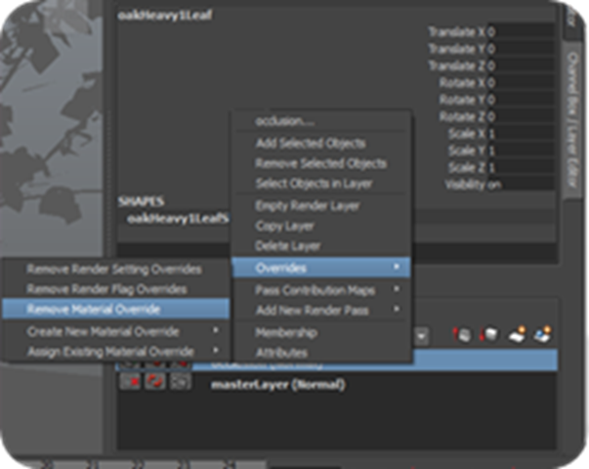Click the oakHeavy1Leaf object name
Image resolution: width=589 pixels, height=469 pixels.
[x=165, y=15]
